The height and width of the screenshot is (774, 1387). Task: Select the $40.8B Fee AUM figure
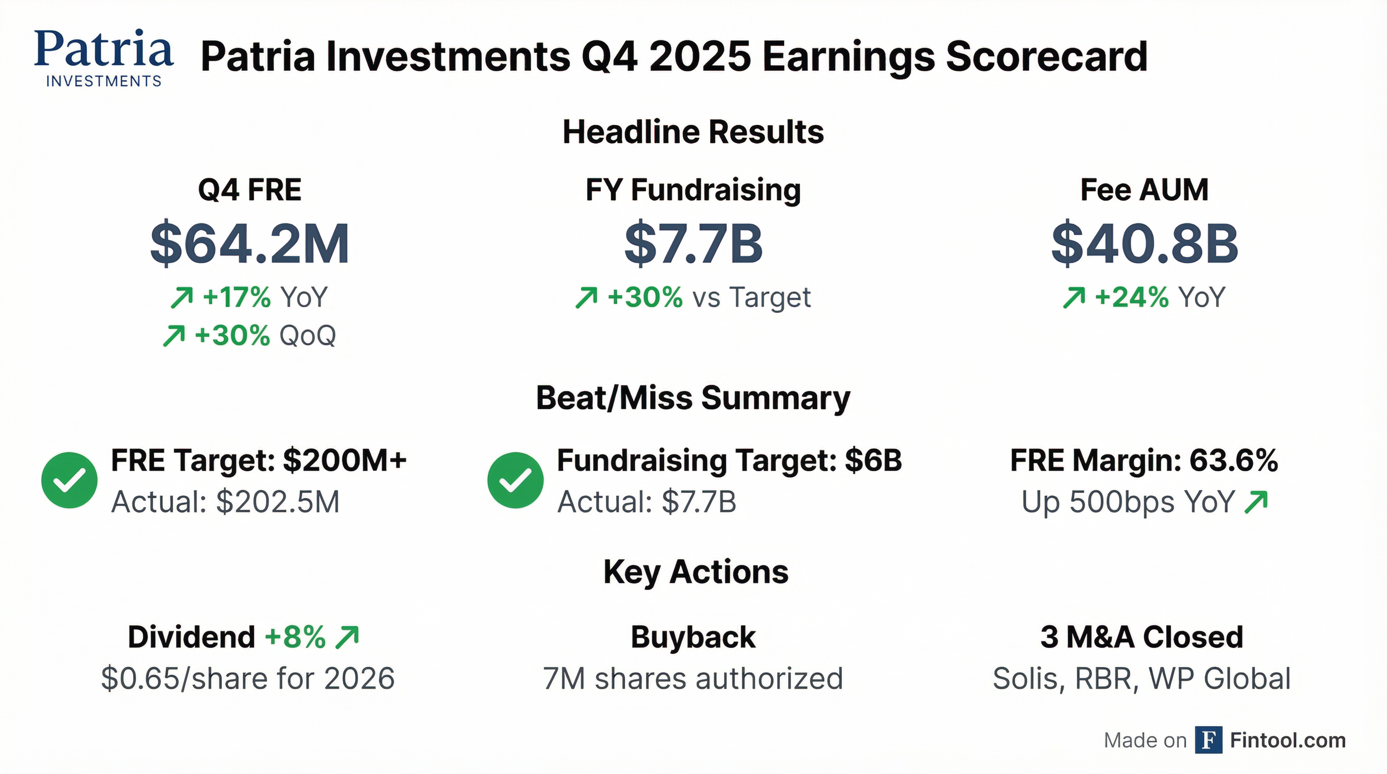point(1145,244)
